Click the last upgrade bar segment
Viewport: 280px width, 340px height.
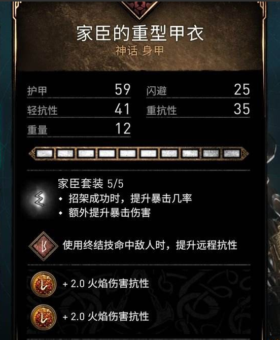[x=232, y=154]
